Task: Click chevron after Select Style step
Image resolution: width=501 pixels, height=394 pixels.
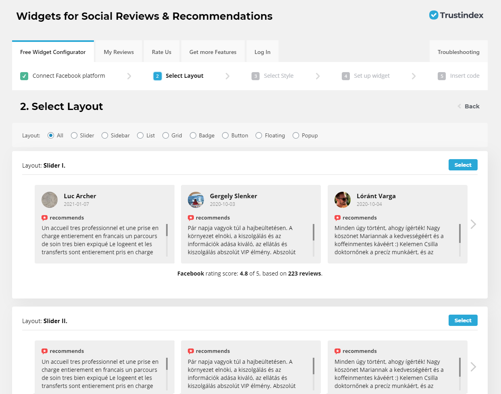Action: [x=318, y=76]
